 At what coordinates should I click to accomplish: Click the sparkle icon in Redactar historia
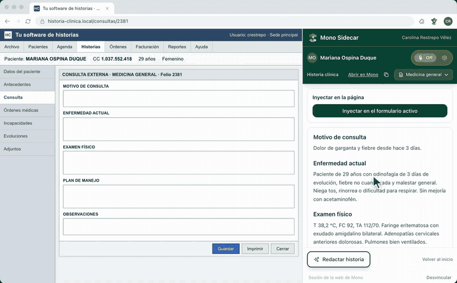(x=317, y=260)
